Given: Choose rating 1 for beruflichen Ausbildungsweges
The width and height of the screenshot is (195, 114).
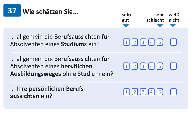Looking at the screenshot, I should pyautogui.click(x=126, y=66).
